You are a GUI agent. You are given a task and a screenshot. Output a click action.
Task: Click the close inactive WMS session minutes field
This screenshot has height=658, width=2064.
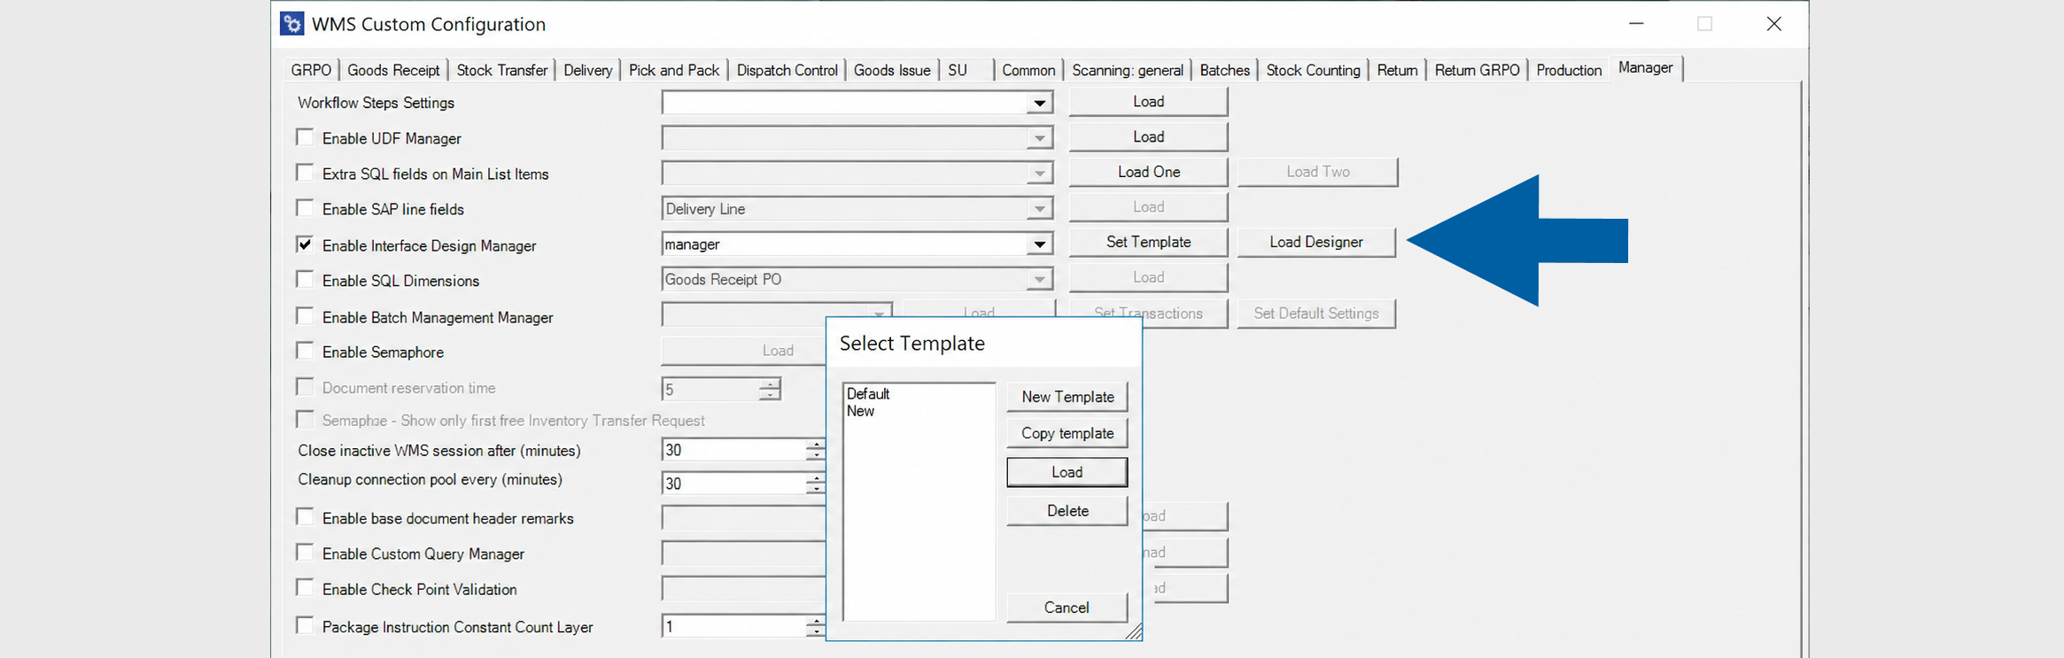coord(733,450)
